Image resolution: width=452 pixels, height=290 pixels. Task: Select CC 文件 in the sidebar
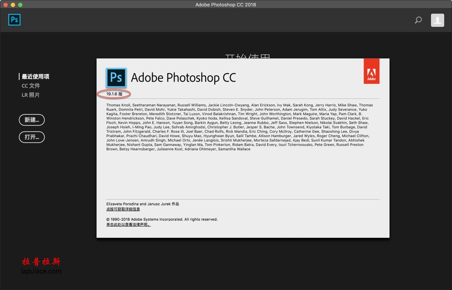pos(31,86)
